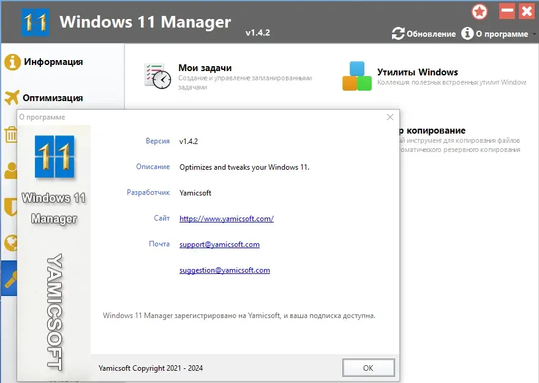
Task: Click the user profile sidebar icon
Action: [10, 170]
